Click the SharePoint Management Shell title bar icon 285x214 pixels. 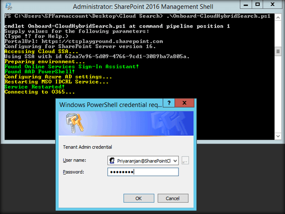point(9,7)
